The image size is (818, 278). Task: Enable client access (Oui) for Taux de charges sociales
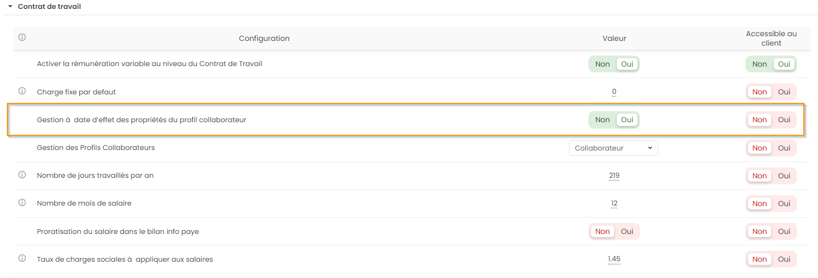[784, 259]
